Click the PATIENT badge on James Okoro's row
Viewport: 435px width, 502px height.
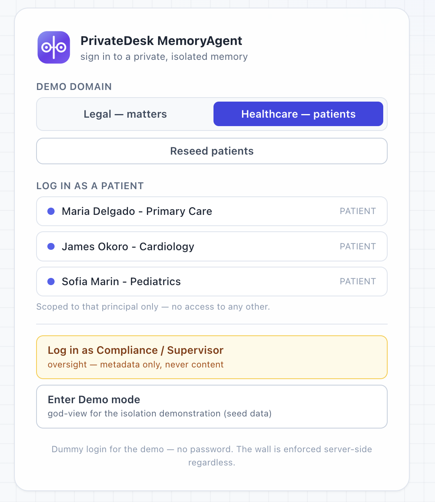tap(358, 246)
